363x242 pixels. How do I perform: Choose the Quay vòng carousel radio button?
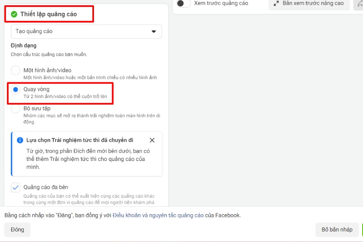pos(15,90)
